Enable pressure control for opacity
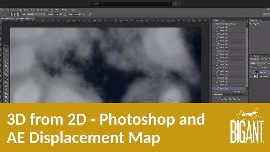 coord(65,14)
